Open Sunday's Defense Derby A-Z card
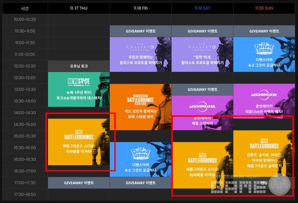The width and height of the screenshot is (298, 203). (x=264, y=54)
